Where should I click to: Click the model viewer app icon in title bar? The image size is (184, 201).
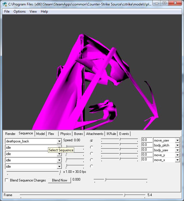[5, 4]
